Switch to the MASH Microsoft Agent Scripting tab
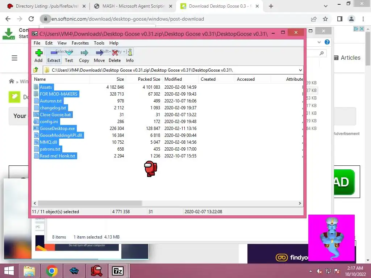The width and height of the screenshot is (371, 278). [x=133, y=6]
